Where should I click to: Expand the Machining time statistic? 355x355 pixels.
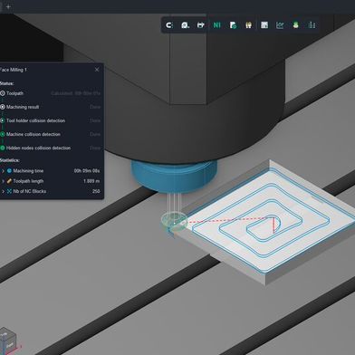(3, 171)
